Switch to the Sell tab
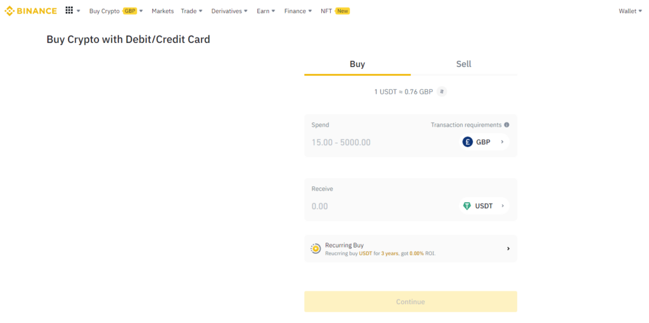The image size is (649, 323). (x=463, y=64)
